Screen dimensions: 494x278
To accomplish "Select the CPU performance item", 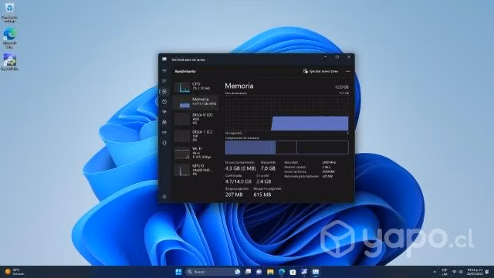I will (x=195, y=86).
